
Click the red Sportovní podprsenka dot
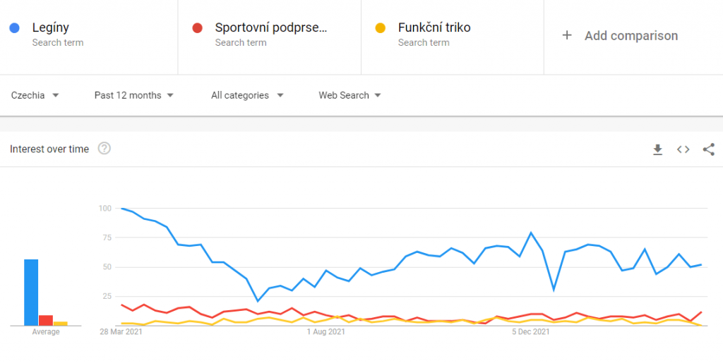point(198,28)
